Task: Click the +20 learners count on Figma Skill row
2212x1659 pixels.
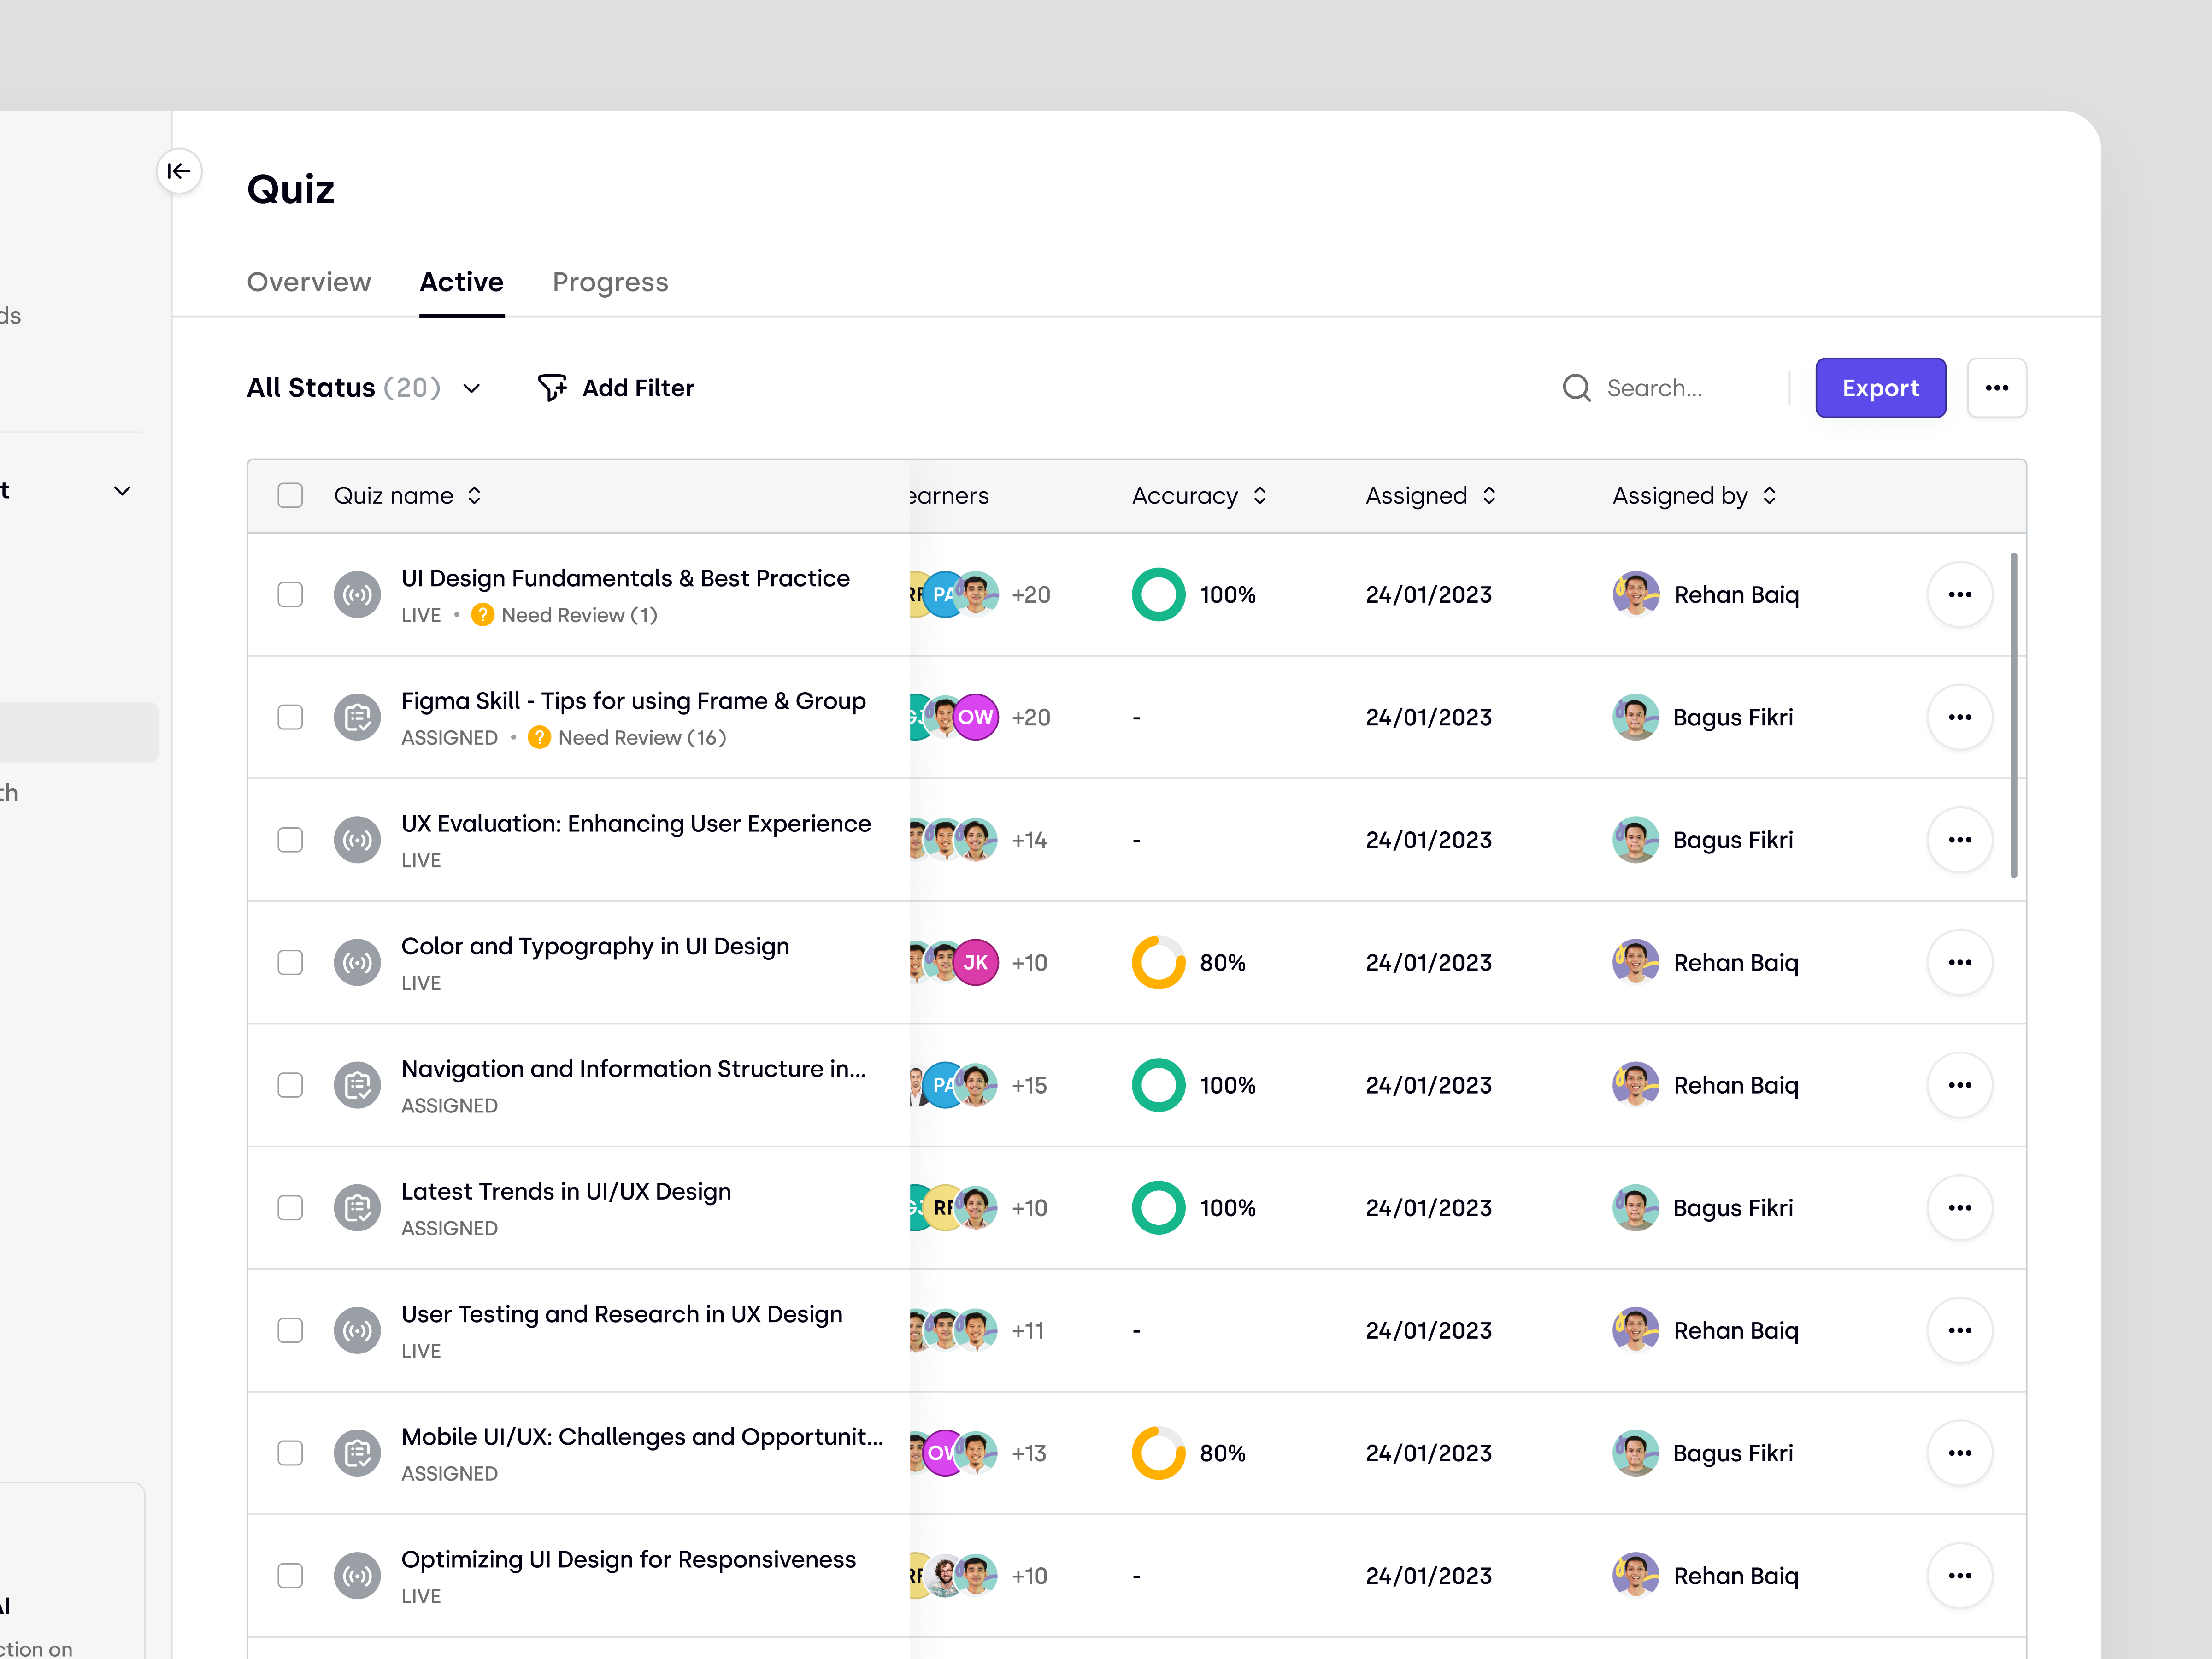Action: click(x=1031, y=717)
